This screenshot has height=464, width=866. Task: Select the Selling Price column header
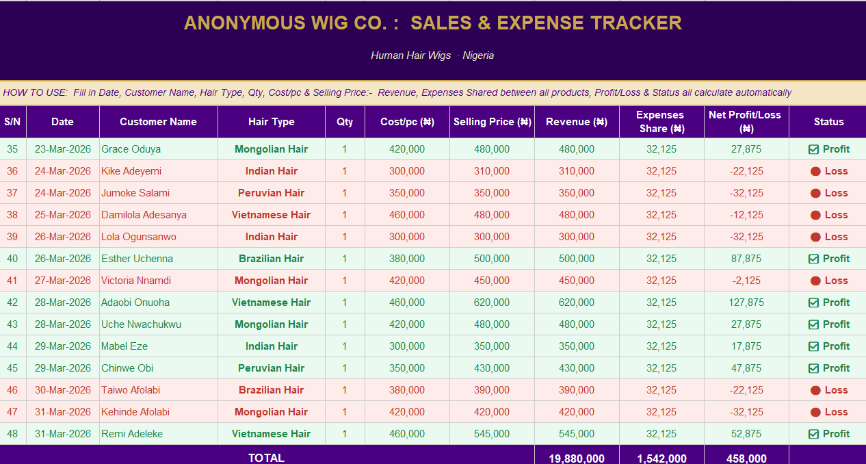tap(492, 122)
